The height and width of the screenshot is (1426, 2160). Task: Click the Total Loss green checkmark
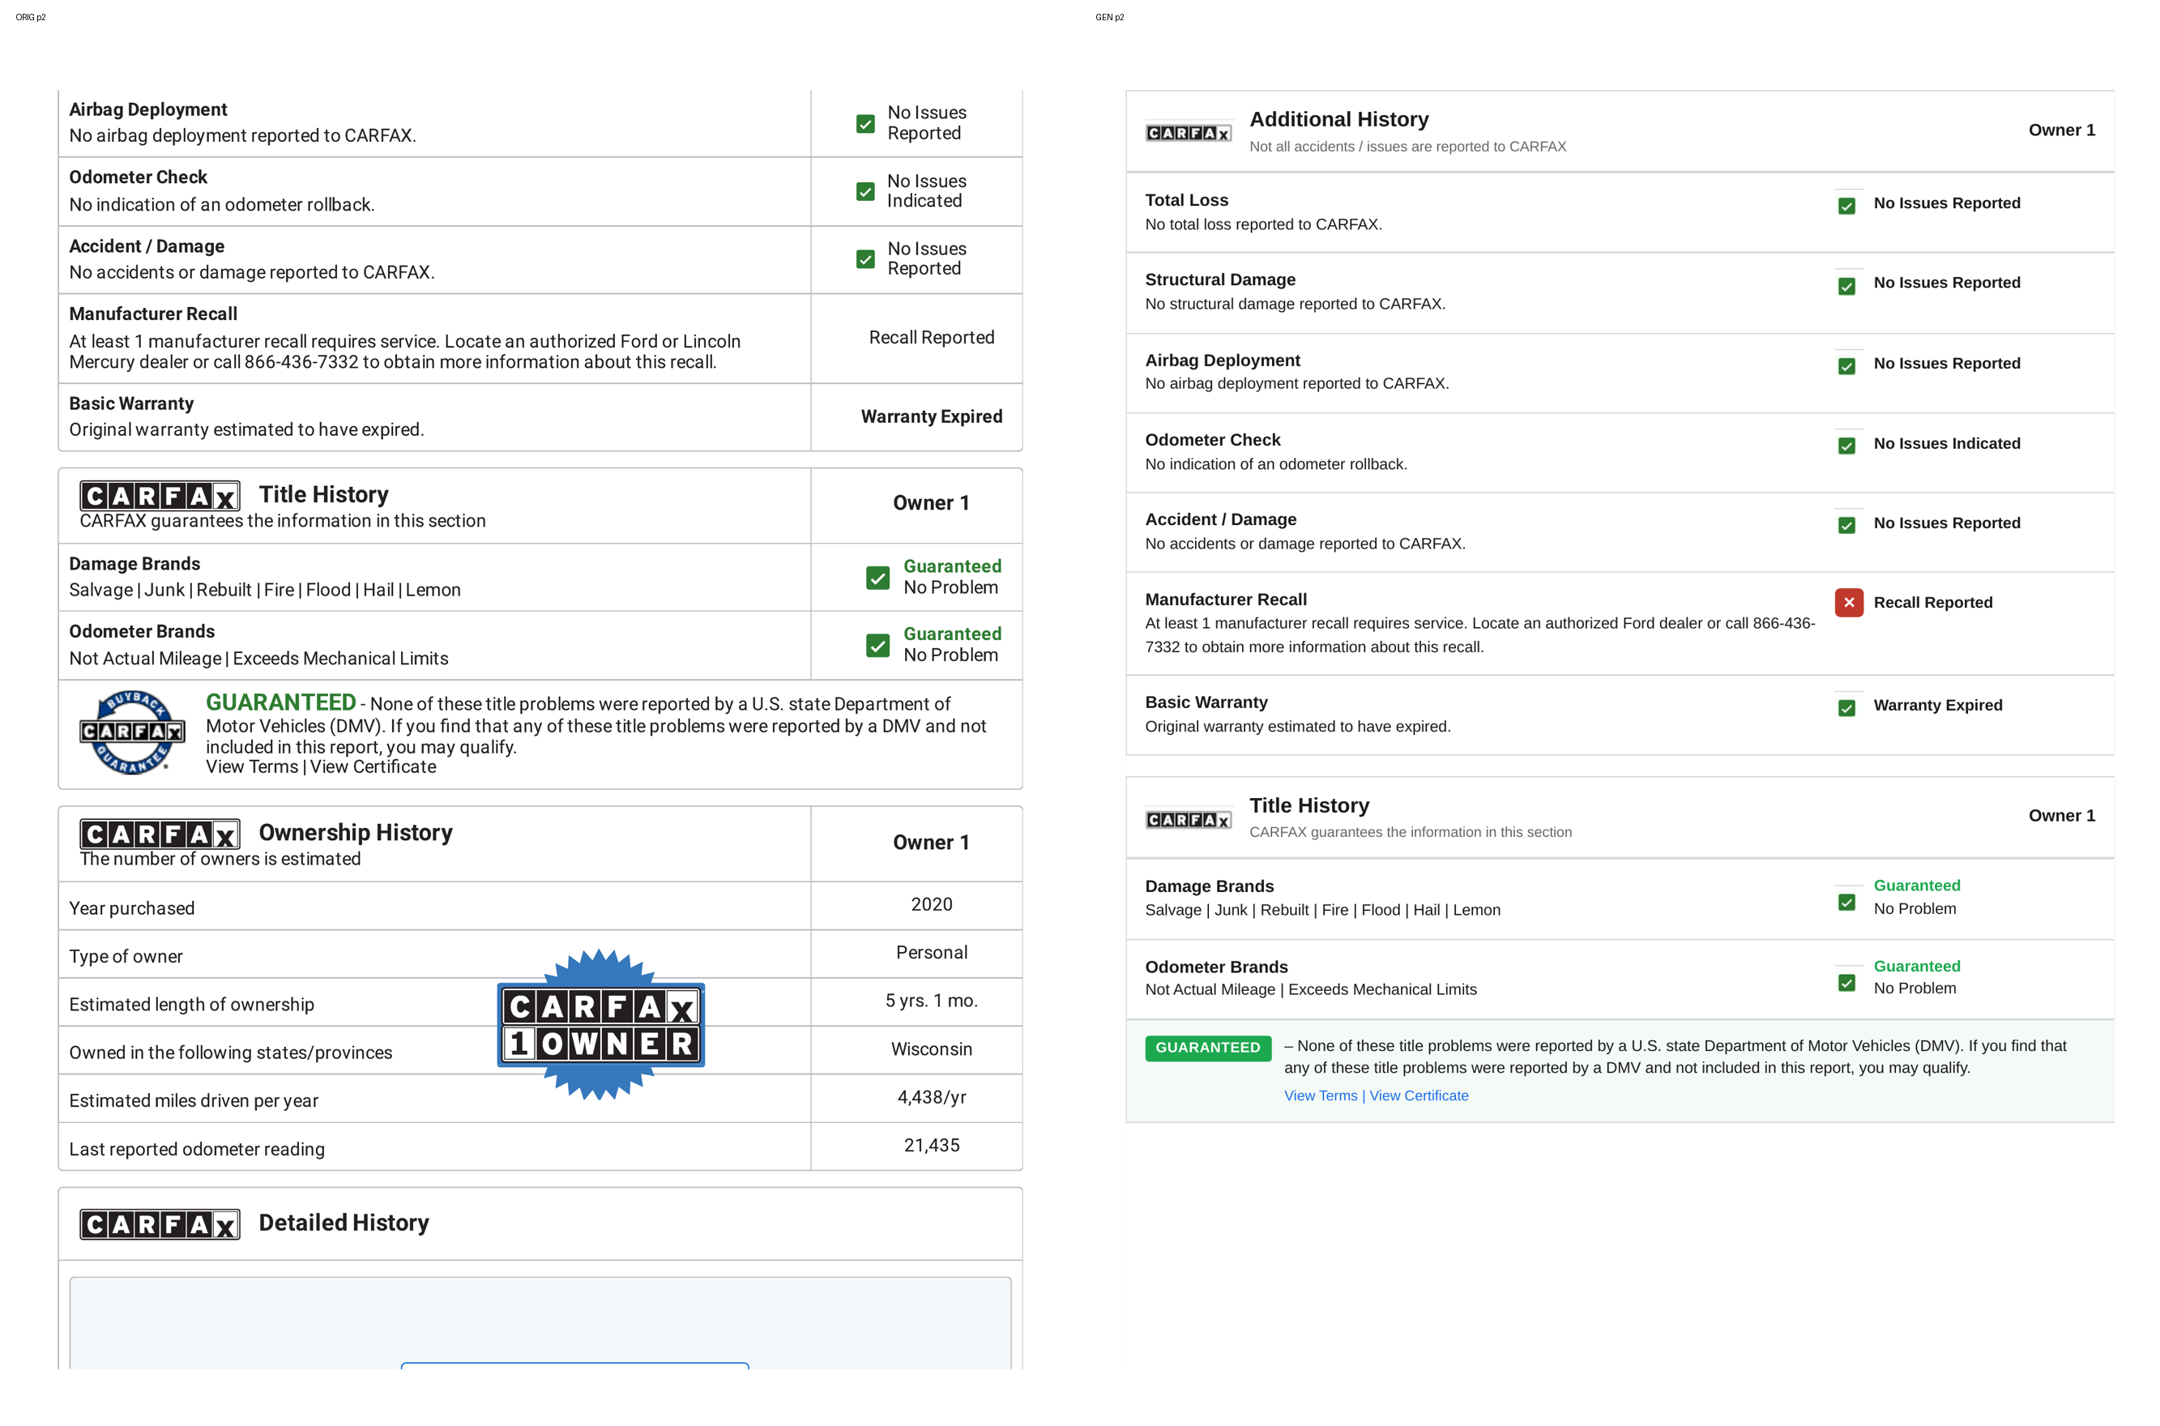[1846, 206]
